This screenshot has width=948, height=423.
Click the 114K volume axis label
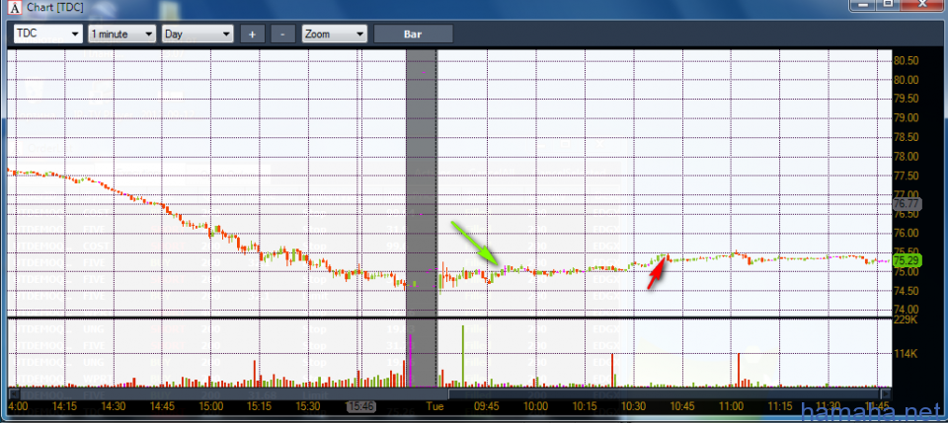906,354
